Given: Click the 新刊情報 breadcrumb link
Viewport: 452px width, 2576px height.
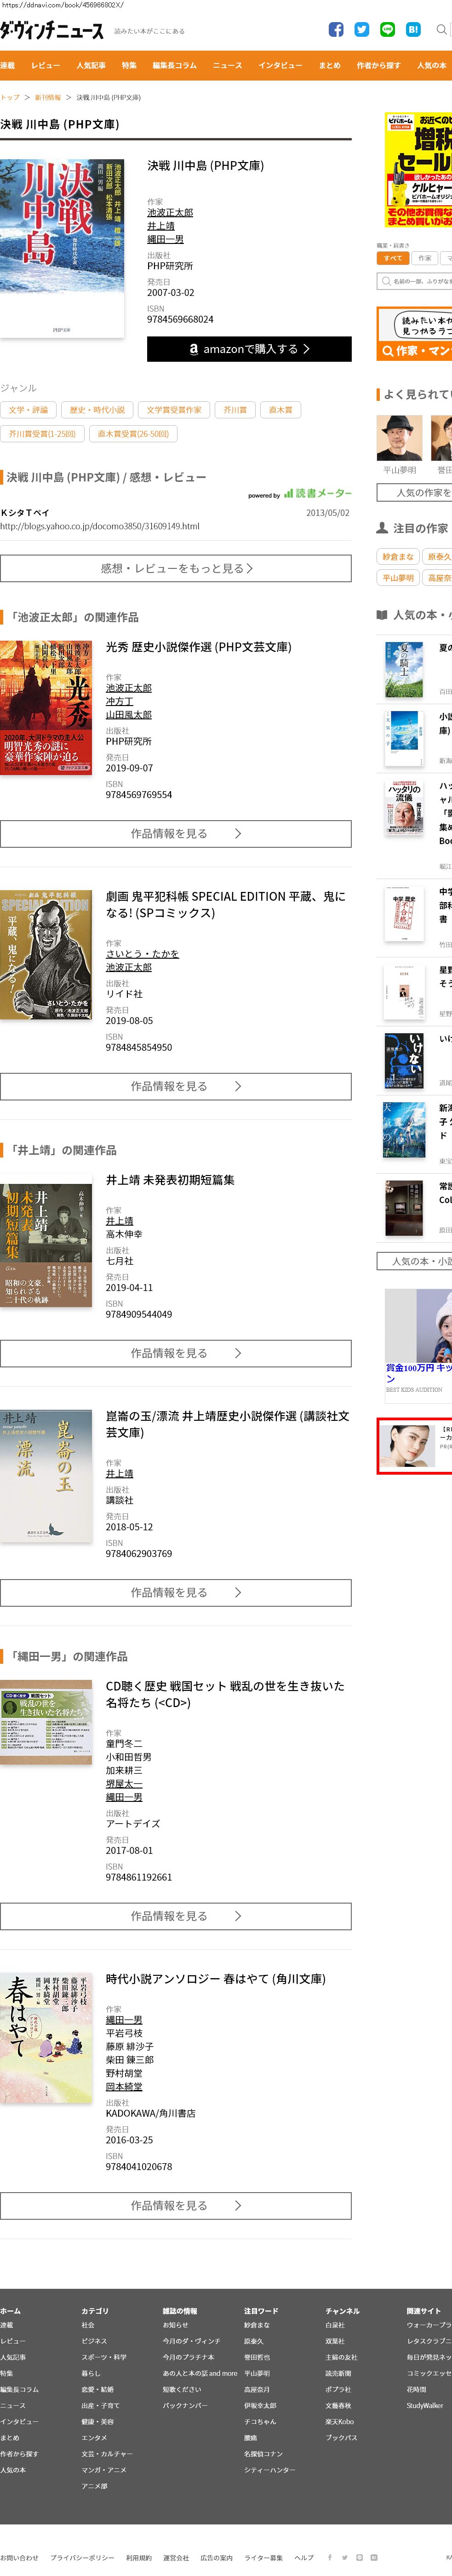Looking at the screenshot, I should (x=48, y=98).
